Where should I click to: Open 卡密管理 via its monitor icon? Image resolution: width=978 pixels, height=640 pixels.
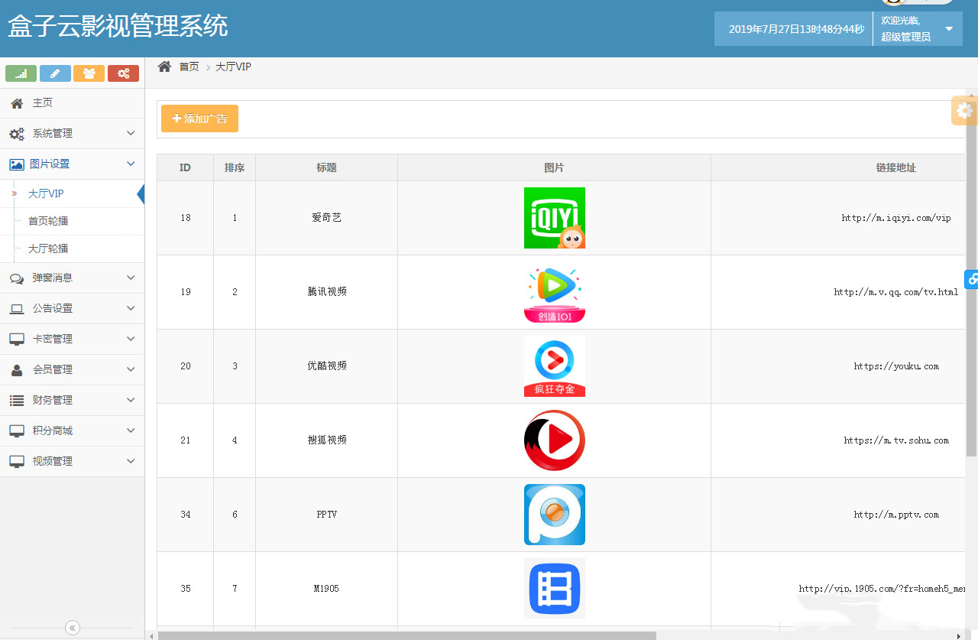pyautogui.click(x=17, y=339)
